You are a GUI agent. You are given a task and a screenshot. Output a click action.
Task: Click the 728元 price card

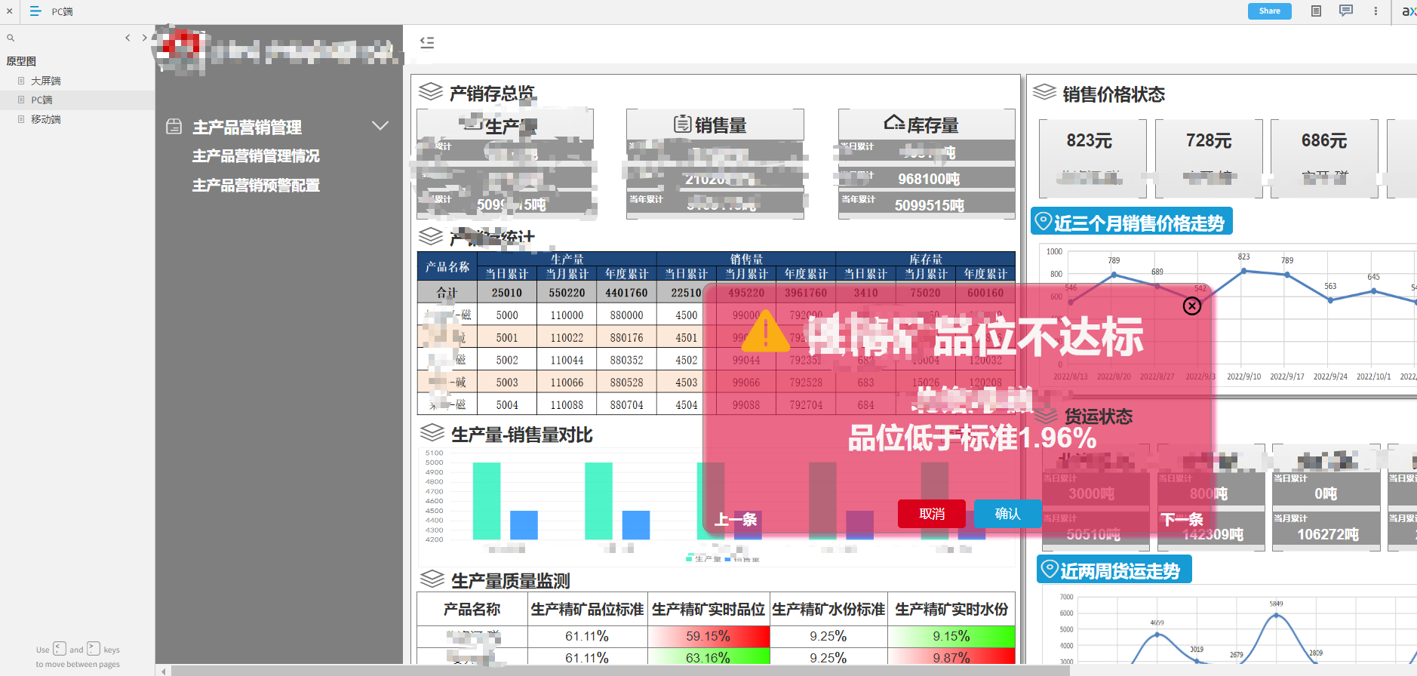(1209, 158)
